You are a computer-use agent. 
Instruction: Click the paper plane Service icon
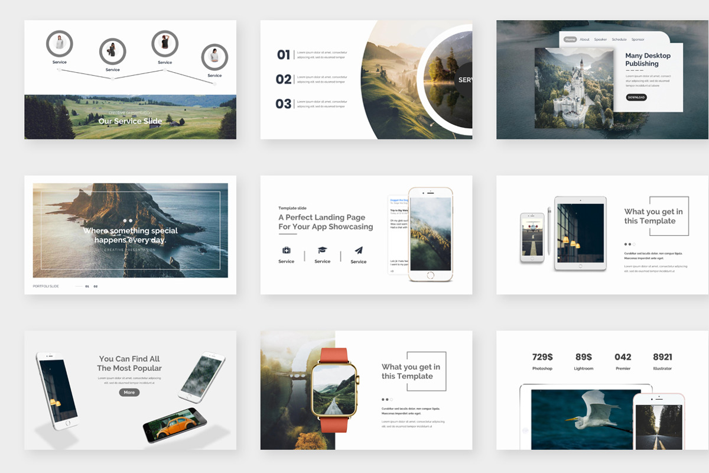pos(359,250)
